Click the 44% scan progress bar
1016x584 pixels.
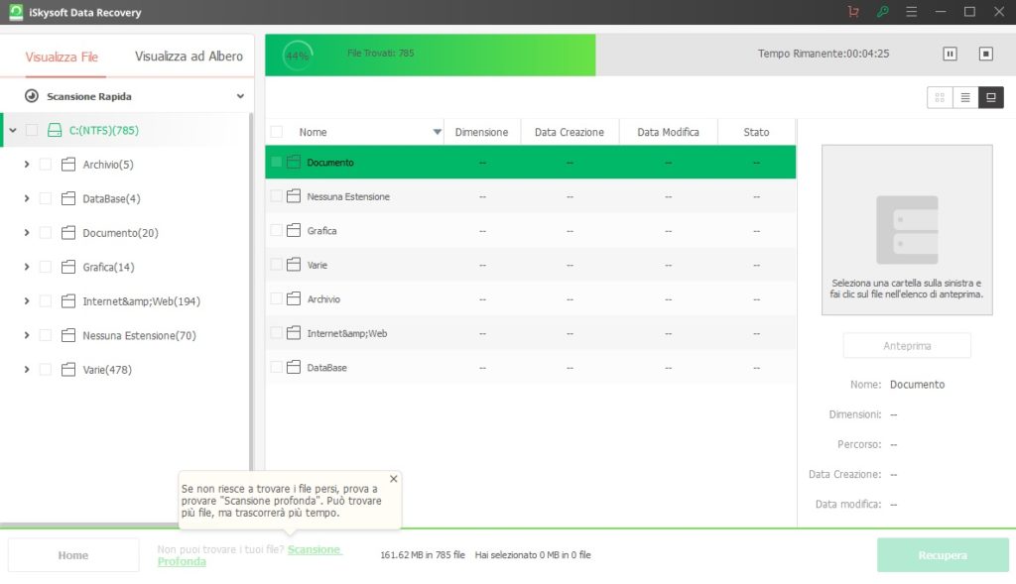tap(431, 56)
